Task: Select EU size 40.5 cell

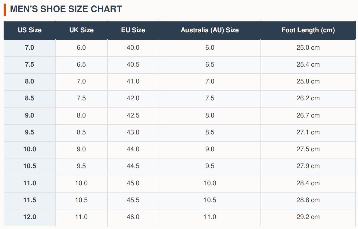Action: click(x=133, y=65)
